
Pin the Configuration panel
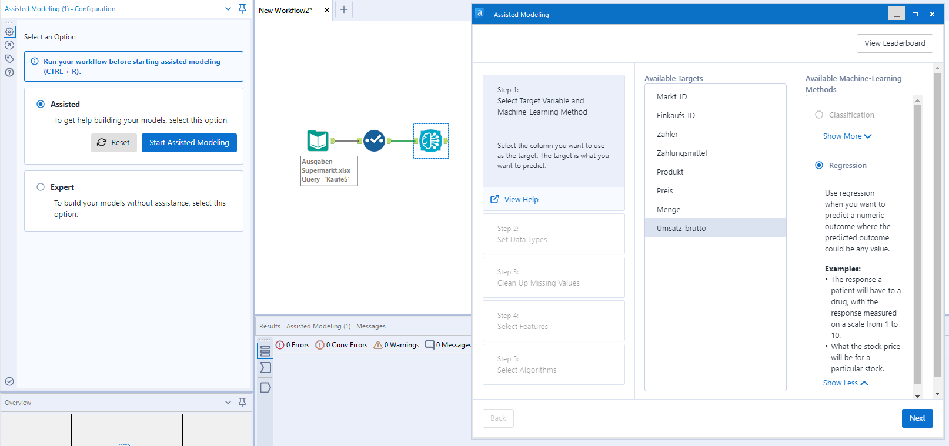[x=242, y=9]
